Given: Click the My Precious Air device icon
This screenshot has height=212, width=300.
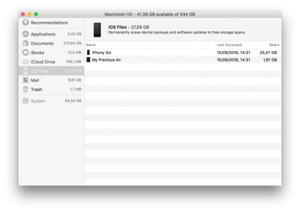Looking at the screenshot, I should coord(88,60).
